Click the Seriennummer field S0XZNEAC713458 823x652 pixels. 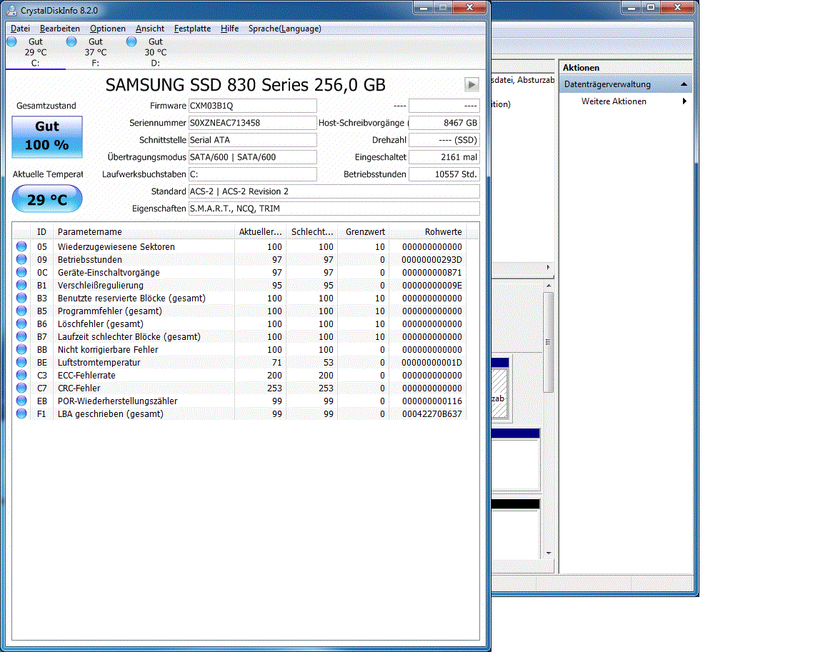[x=252, y=123]
